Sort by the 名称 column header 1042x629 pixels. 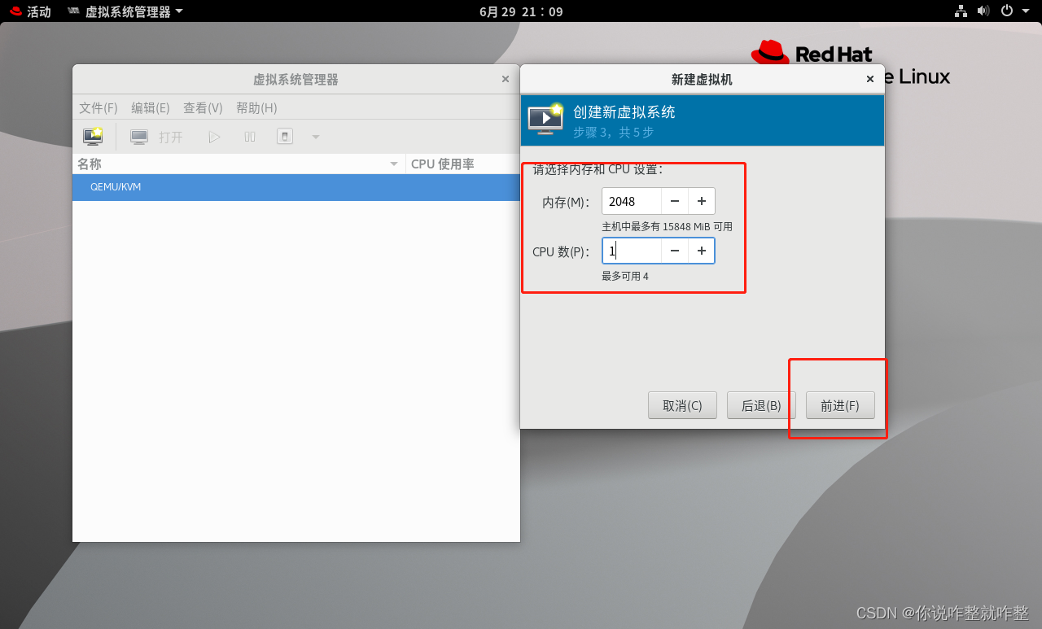coord(239,164)
